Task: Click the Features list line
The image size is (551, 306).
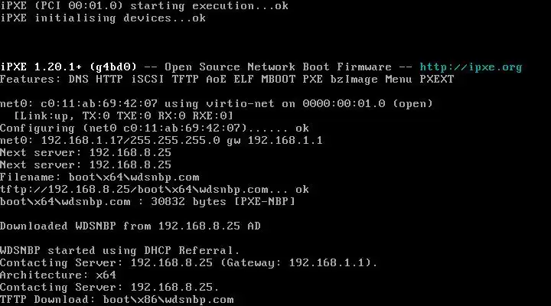Action: [227, 78]
